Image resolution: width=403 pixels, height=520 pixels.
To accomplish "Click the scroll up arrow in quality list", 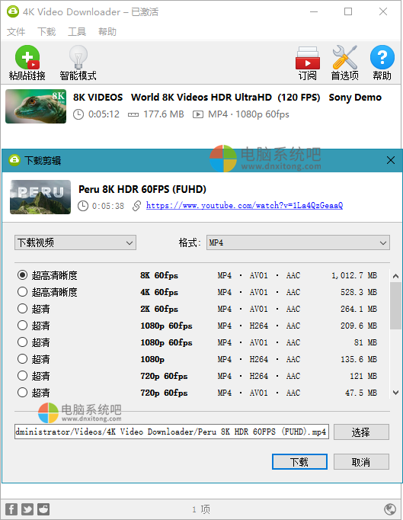I will tap(395, 276).
